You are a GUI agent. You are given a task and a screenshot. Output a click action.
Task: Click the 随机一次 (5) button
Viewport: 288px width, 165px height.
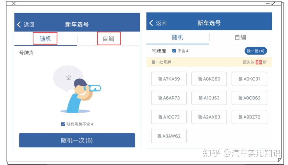(x=77, y=140)
